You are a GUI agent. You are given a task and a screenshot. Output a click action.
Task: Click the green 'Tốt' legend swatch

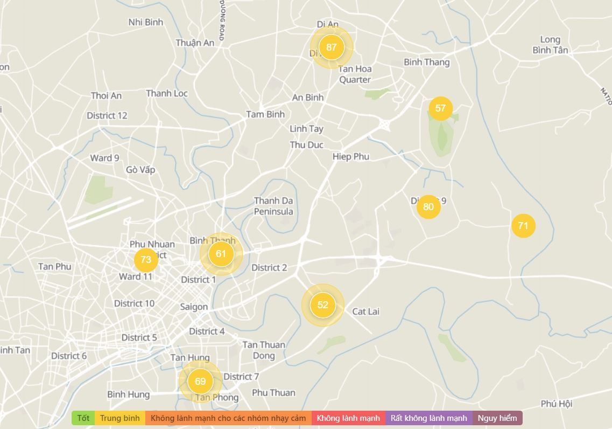[x=83, y=418]
